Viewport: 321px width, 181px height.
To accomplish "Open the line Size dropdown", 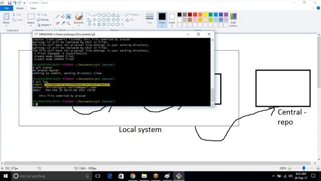I will [x=149, y=20].
